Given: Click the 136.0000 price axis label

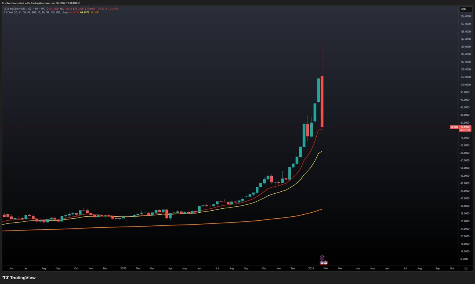Looking at the screenshot, I should click(x=465, y=17).
